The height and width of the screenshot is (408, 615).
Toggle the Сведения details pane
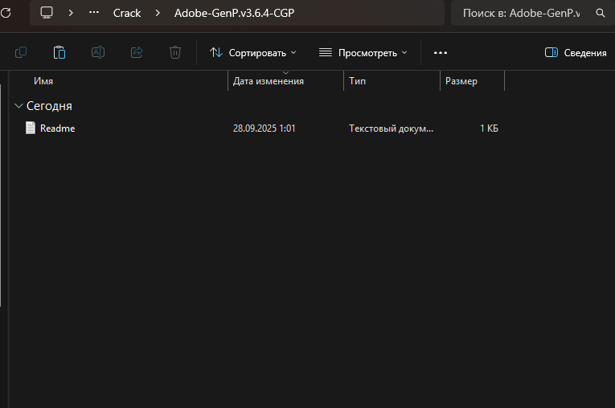tap(576, 52)
